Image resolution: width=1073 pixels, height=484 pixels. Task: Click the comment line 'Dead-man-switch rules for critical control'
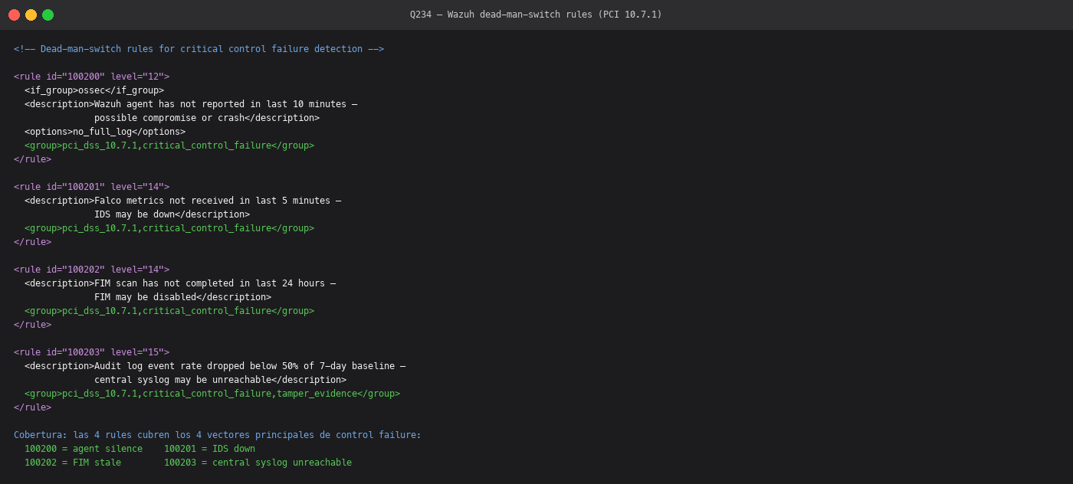click(199, 49)
